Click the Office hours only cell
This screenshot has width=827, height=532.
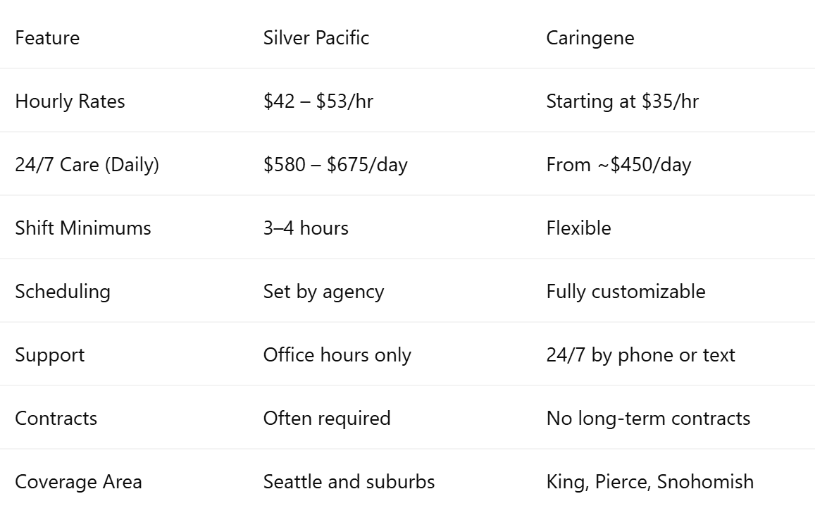click(x=337, y=355)
